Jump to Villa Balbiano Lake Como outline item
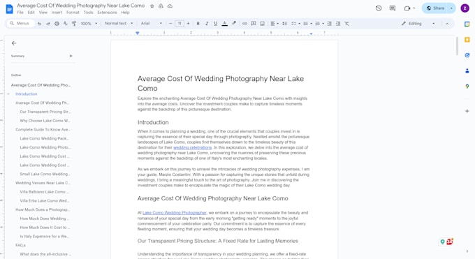 (x=45, y=192)
